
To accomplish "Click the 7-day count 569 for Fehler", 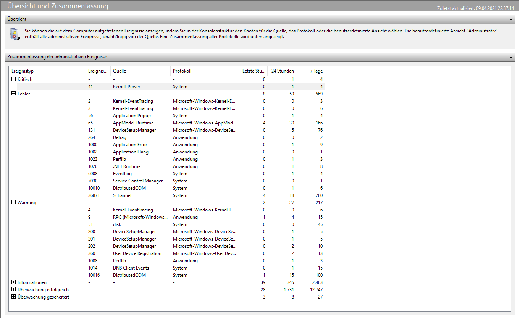I will point(319,94).
